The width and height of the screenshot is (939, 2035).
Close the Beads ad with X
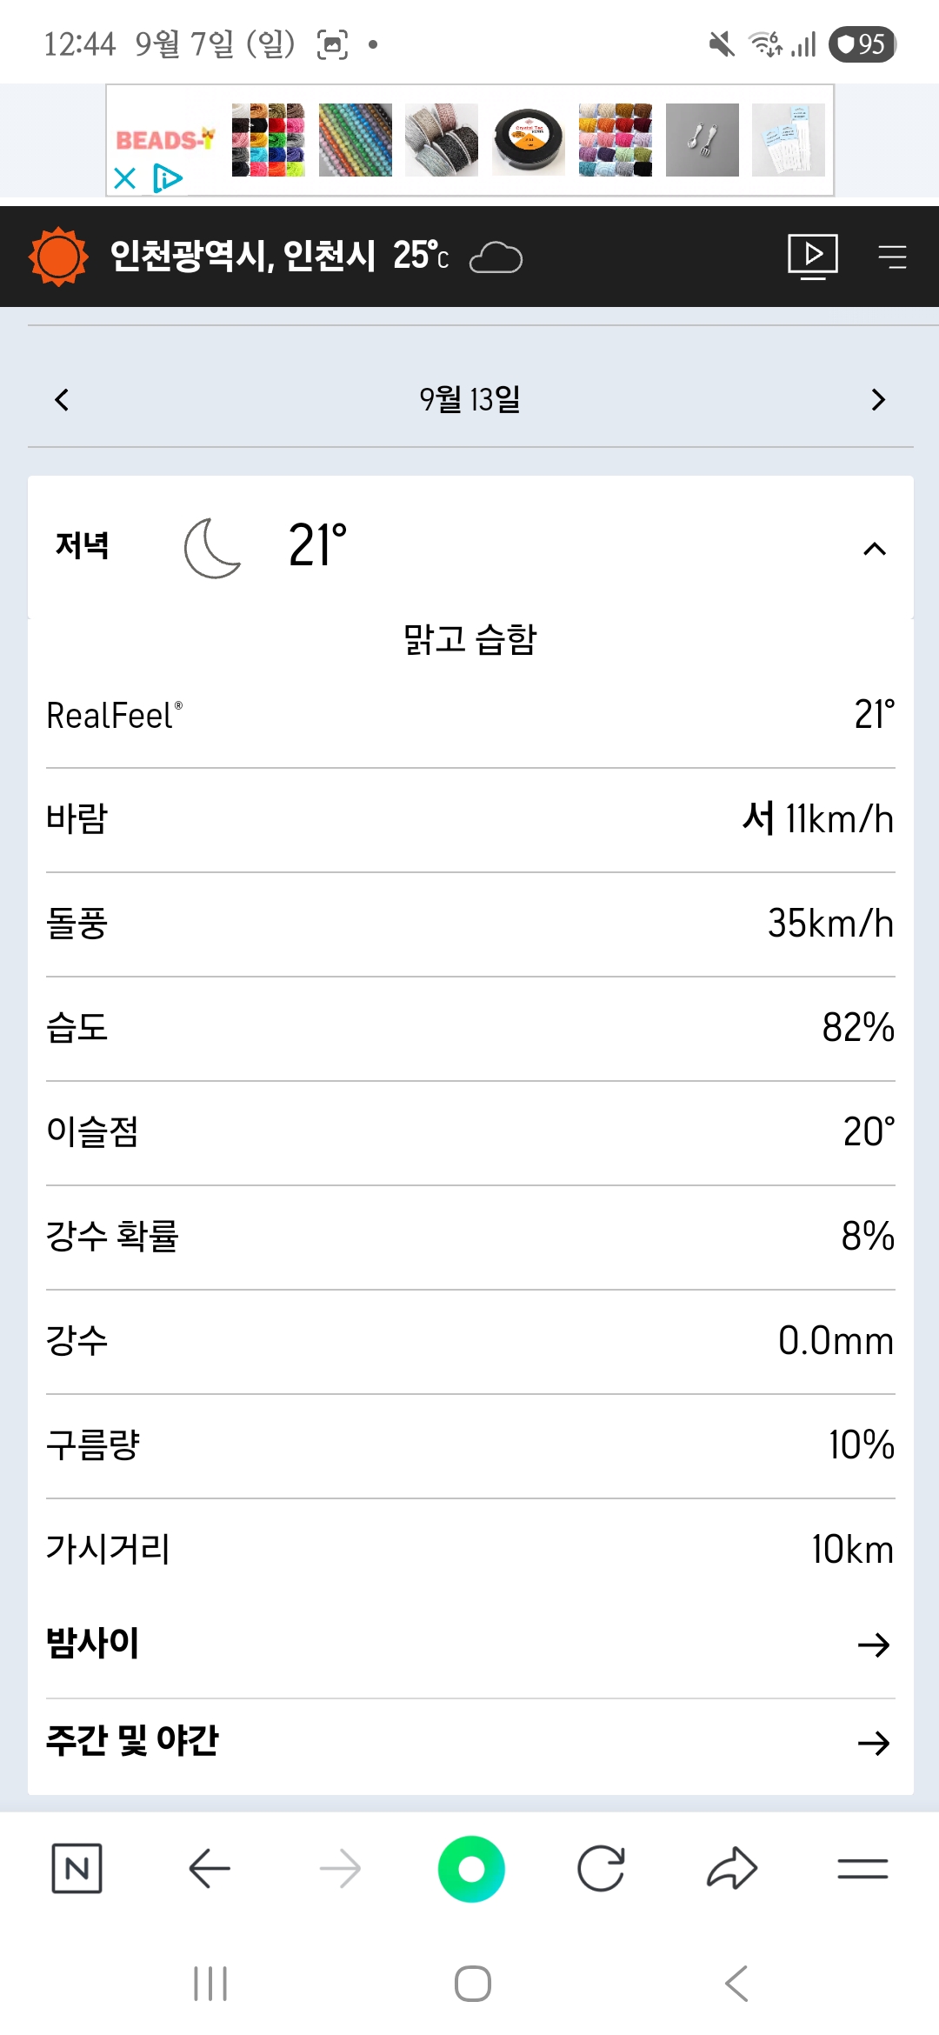tap(125, 178)
